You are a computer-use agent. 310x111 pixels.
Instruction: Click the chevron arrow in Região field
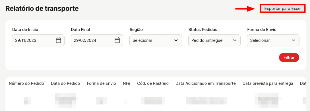176,40
